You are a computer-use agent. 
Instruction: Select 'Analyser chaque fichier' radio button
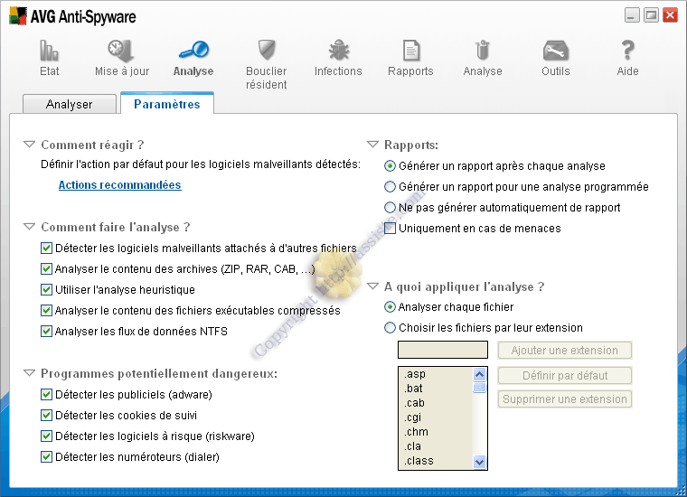coord(390,307)
